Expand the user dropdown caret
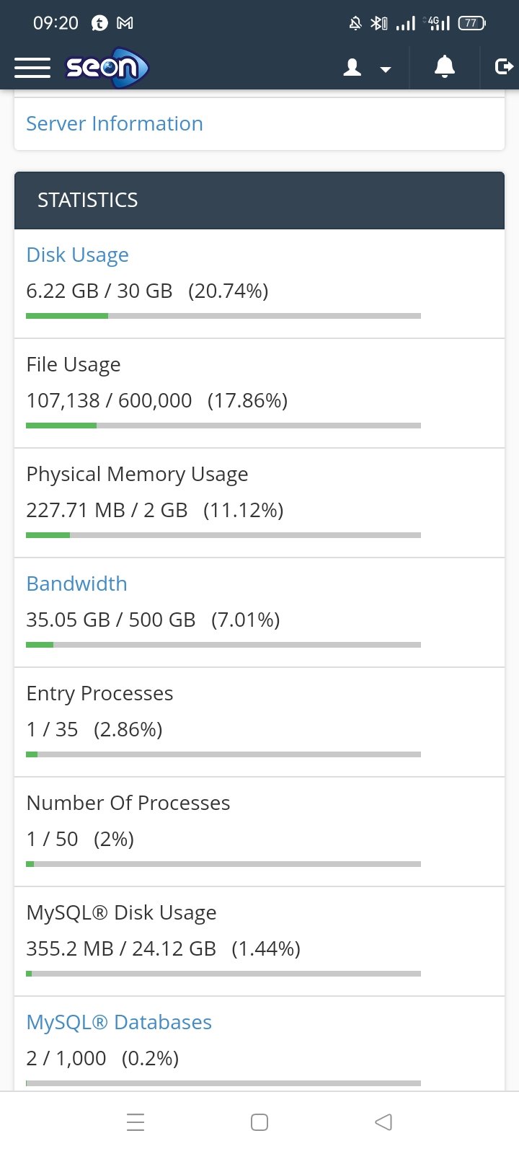519x1154 pixels. [386, 69]
